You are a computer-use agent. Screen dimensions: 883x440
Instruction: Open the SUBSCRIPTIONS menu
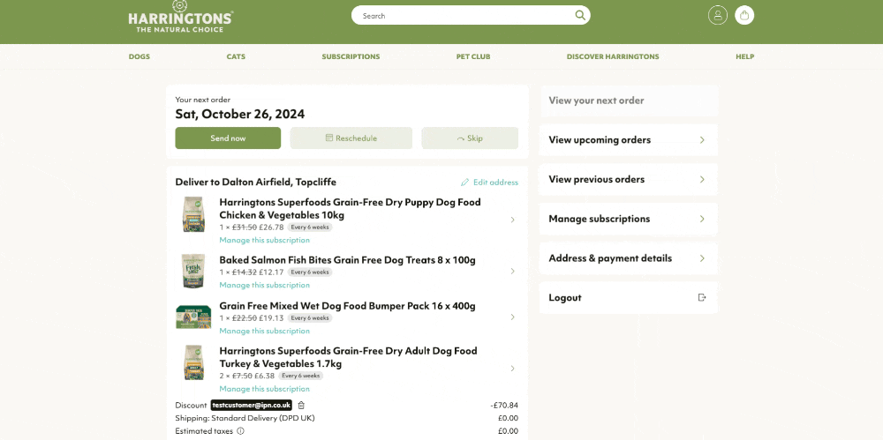tap(351, 56)
